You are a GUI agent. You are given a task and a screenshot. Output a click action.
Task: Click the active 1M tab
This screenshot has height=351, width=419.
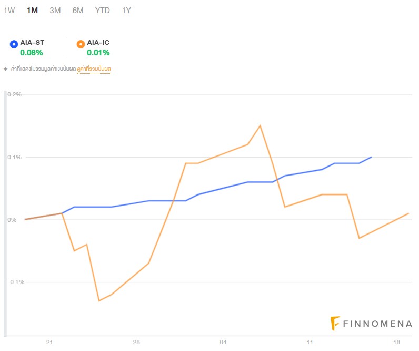point(32,11)
